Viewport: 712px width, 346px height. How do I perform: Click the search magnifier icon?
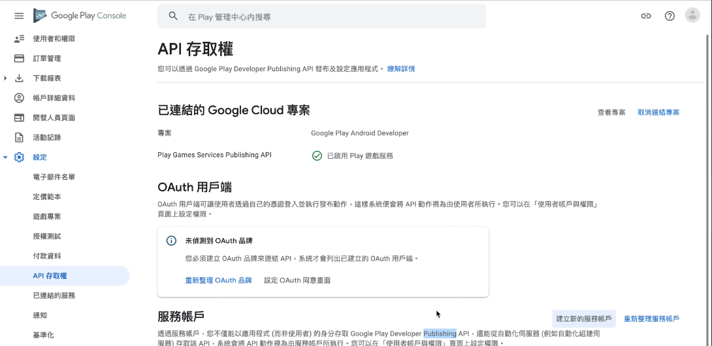(x=173, y=16)
